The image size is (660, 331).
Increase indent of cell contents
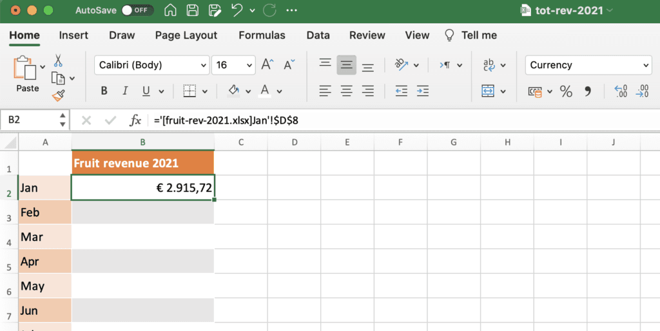(422, 91)
